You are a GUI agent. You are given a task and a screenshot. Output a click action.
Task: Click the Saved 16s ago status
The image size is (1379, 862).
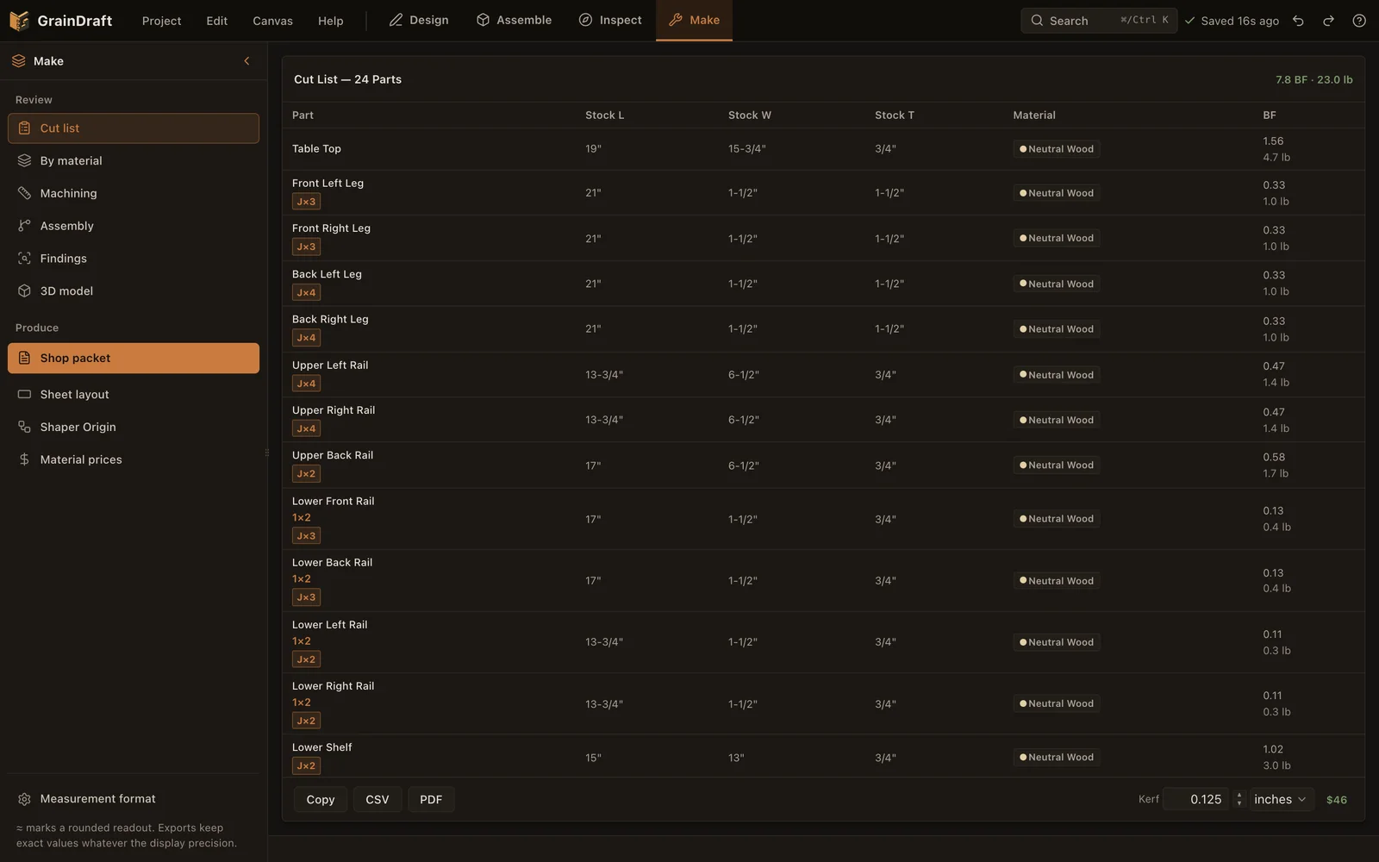coord(1232,21)
